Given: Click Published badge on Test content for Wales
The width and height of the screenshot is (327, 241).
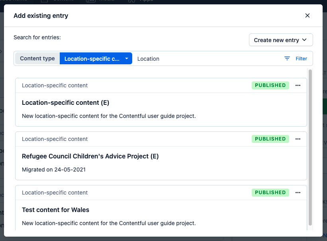Looking at the screenshot, I should pyautogui.click(x=270, y=193).
